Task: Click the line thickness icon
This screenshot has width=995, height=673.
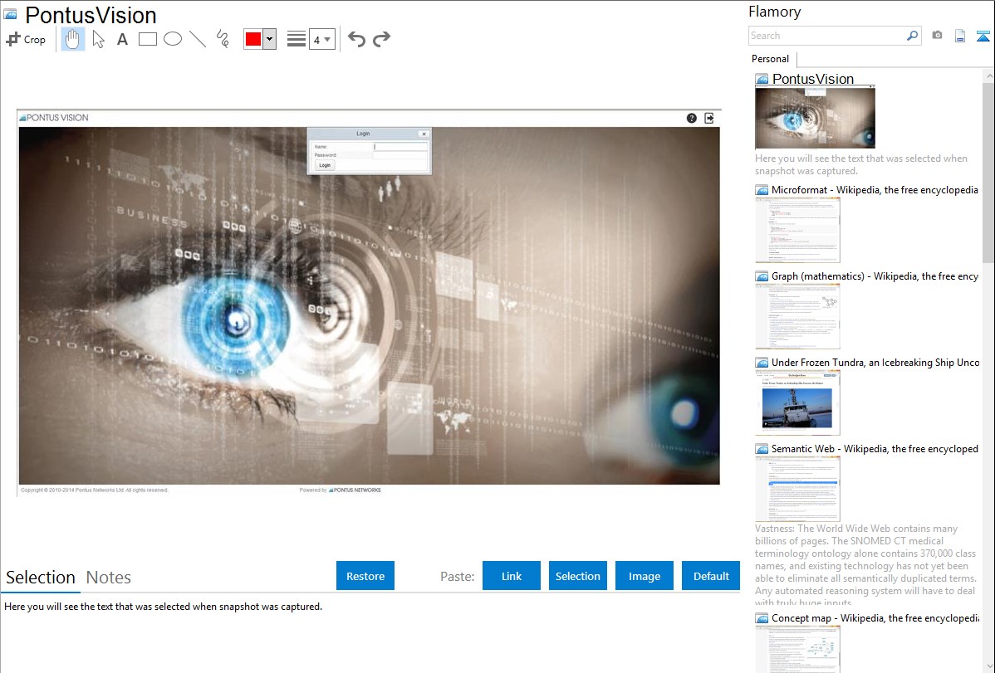Action: (x=297, y=39)
